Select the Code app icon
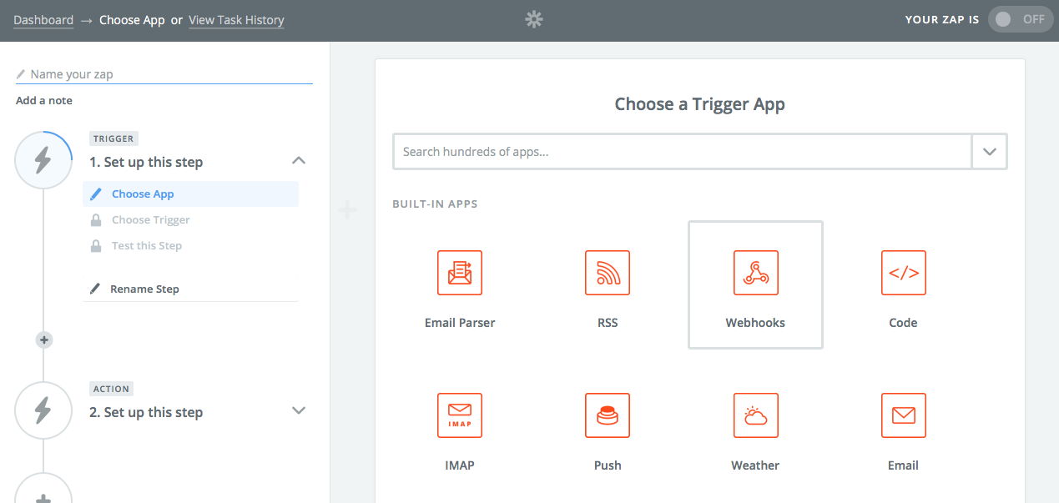The width and height of the screenshot is (1059, 503). pos(903,273)
